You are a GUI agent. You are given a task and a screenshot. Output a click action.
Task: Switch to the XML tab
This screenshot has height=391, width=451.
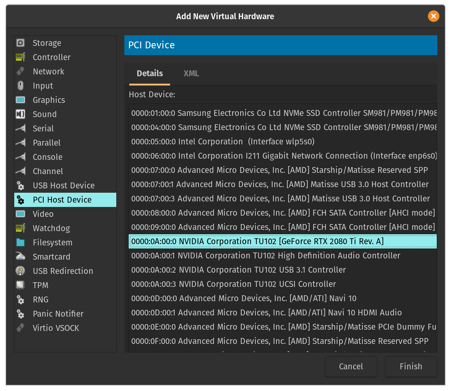191,73
